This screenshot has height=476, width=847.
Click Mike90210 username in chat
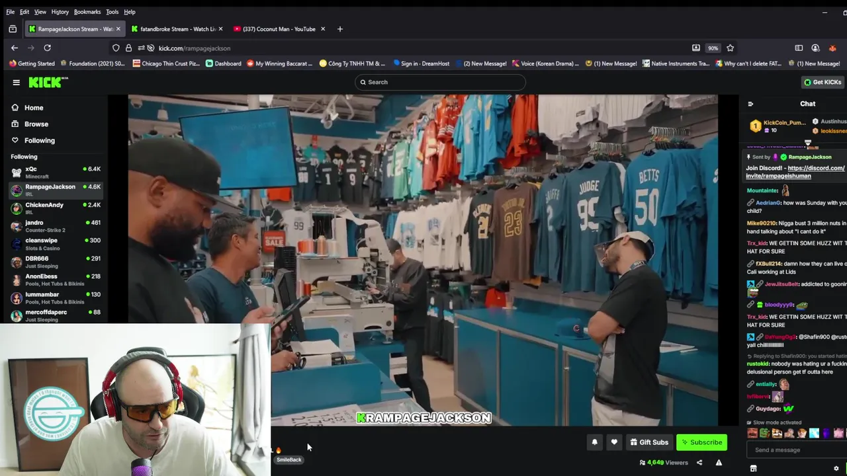761,223
